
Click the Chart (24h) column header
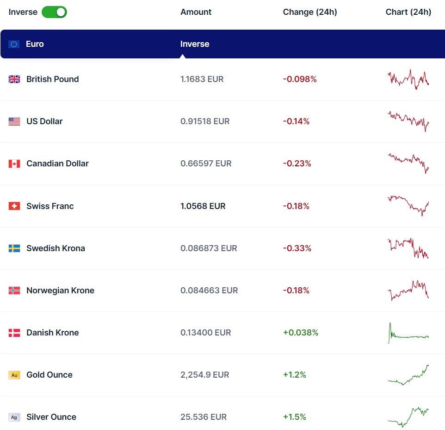pyautogui.click(x=408, y=12)
